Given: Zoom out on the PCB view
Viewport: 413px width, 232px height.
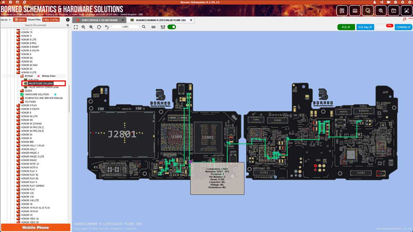Looking at the screenshot, I should pos(83,27).
